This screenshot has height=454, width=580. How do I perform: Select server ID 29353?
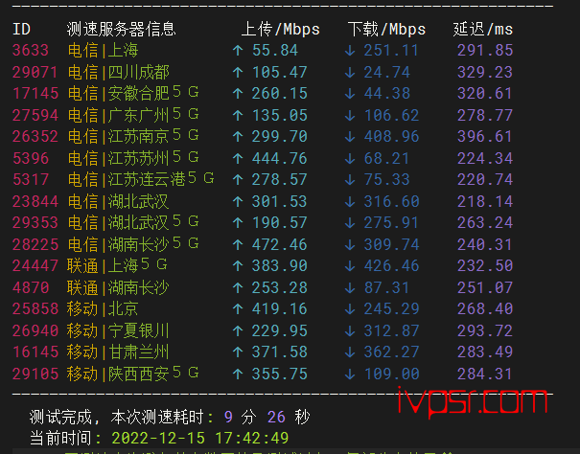click(x=35, y=222)
